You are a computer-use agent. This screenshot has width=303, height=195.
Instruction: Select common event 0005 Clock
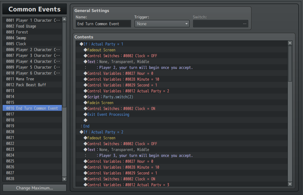coord(32,44)
